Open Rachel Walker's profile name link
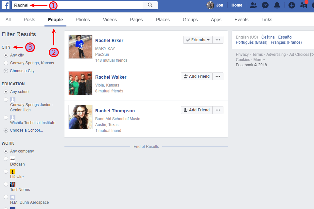This screenshot has width=314, height=209. click(111, 77)
